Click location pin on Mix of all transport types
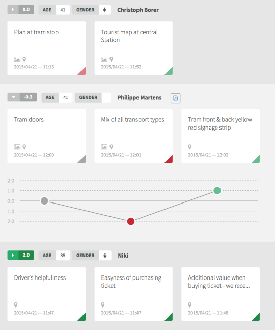The height and width of the screenshot is (330, 275). click(x=112, y=147)
